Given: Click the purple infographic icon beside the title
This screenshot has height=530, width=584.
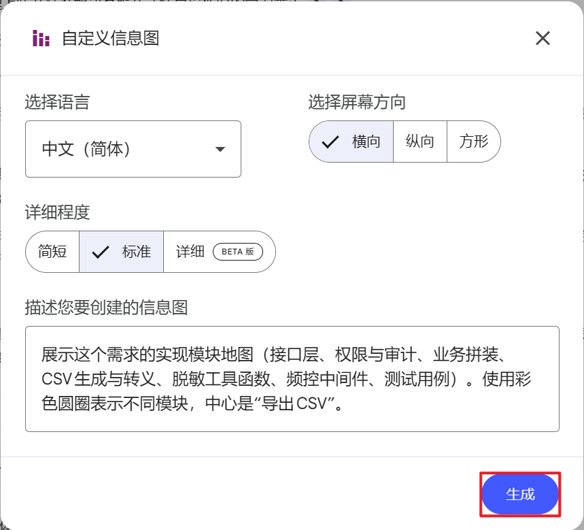Looking at the screenshot, I should click(x=41, y=38).
